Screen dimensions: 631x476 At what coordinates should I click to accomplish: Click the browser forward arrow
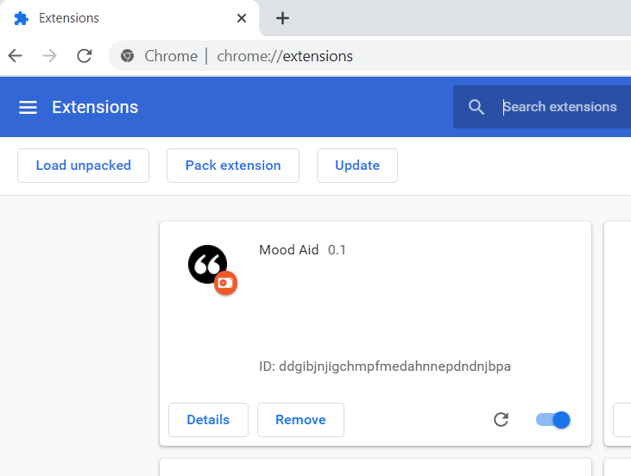point(49,55)
